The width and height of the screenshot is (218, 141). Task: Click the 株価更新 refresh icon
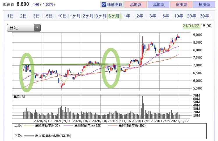(x=104, y=5)
